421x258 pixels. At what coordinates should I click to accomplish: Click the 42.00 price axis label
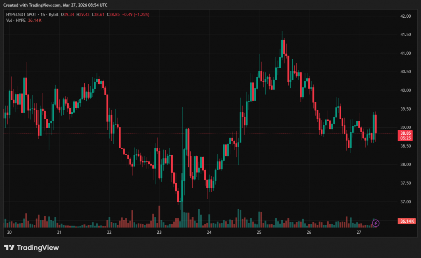[x=405, y=16]
